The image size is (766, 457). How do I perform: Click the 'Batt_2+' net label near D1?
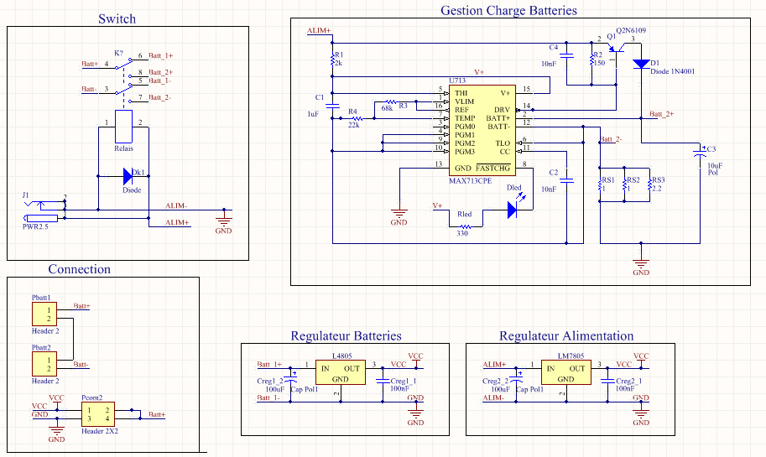click(x=661, y=114)
